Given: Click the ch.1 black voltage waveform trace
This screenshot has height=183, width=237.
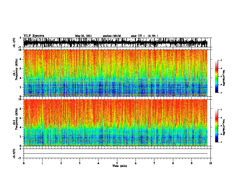Looking at the screenshot, I should pyautogui.click(x=116, y=42).
